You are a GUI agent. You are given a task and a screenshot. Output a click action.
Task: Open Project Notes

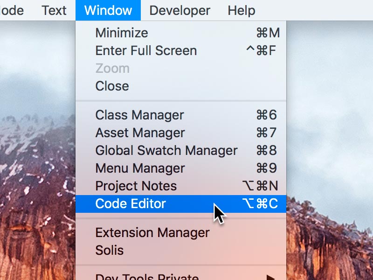click(x=135, y=186)
